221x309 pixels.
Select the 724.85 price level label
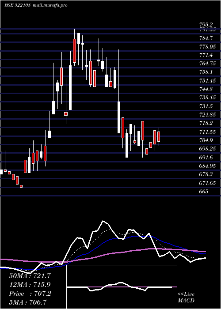tap(207, 115)
